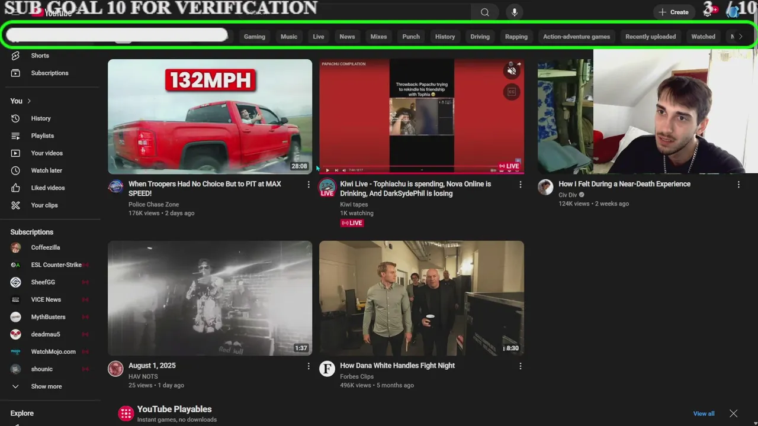Screen dimensions: 758x426
Task: Select the Driving filter chip
Action: click(x=480, y=37)
